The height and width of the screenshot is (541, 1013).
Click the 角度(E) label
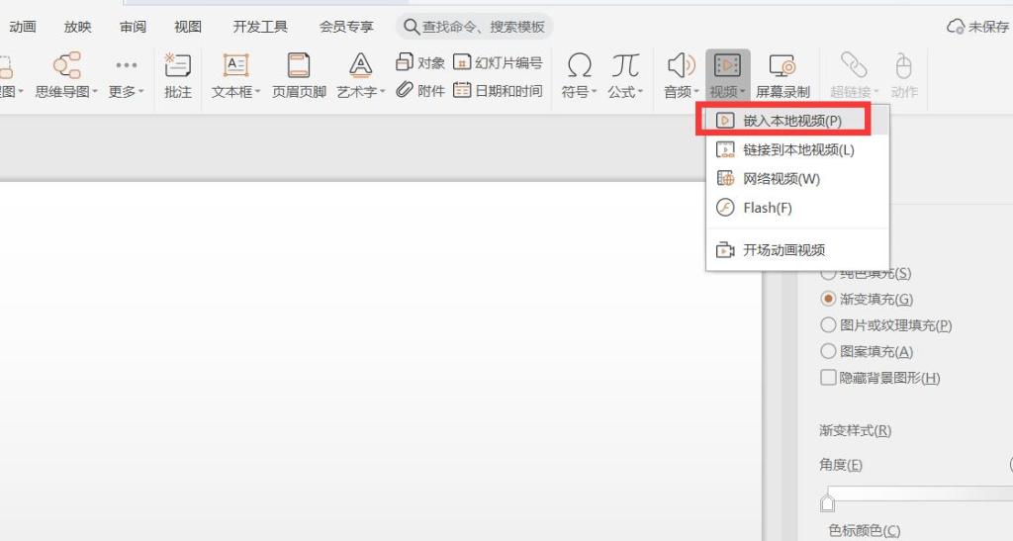pyautogui.click(x=841, y=465)
